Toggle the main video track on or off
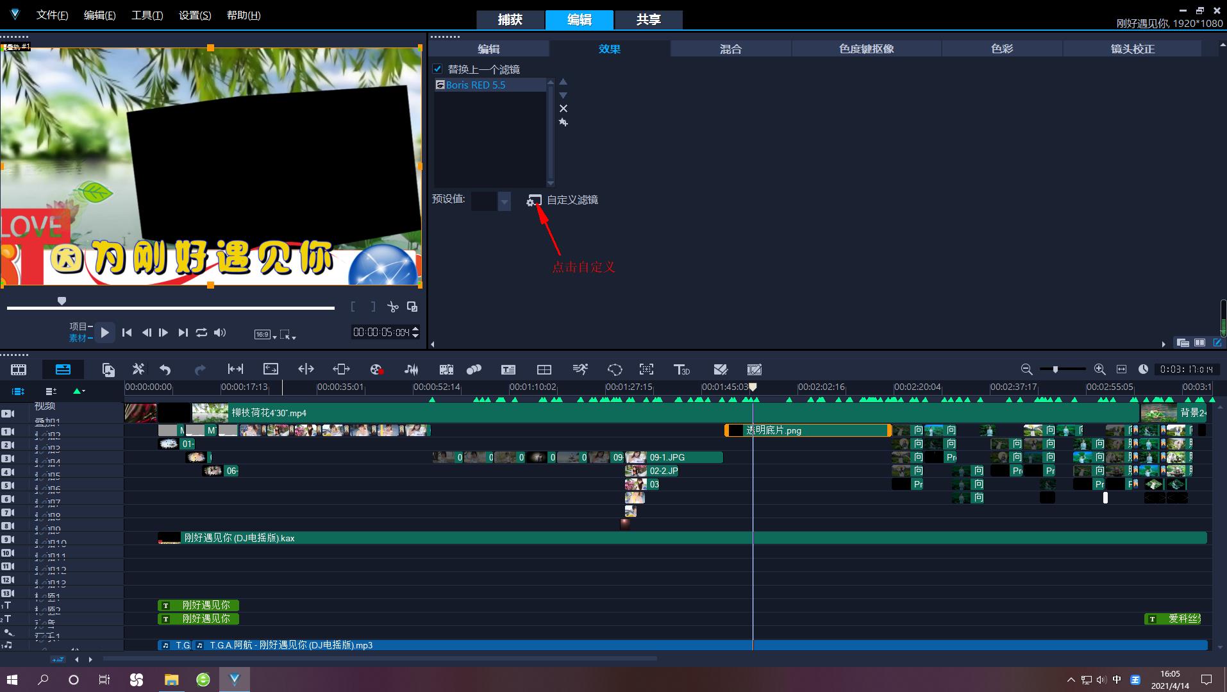Image resolution: width=1227 pixels, height=692 pixels. (8, 414)
